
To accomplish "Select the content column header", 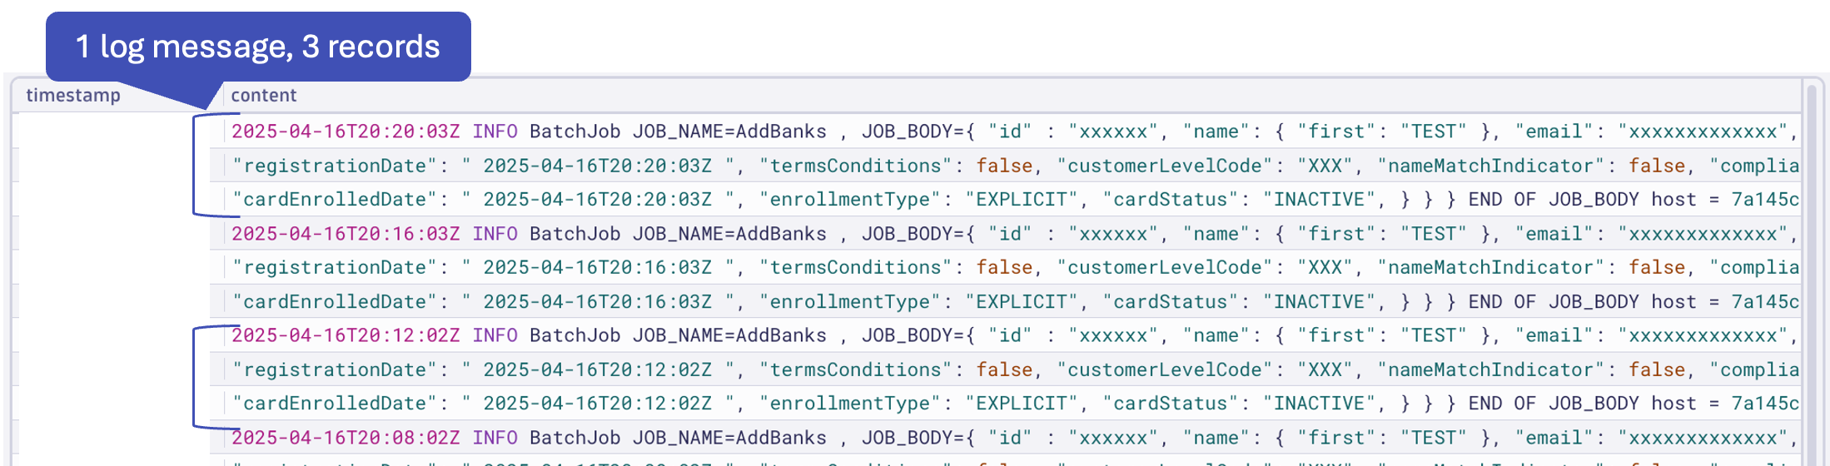I will coord(263,96).
